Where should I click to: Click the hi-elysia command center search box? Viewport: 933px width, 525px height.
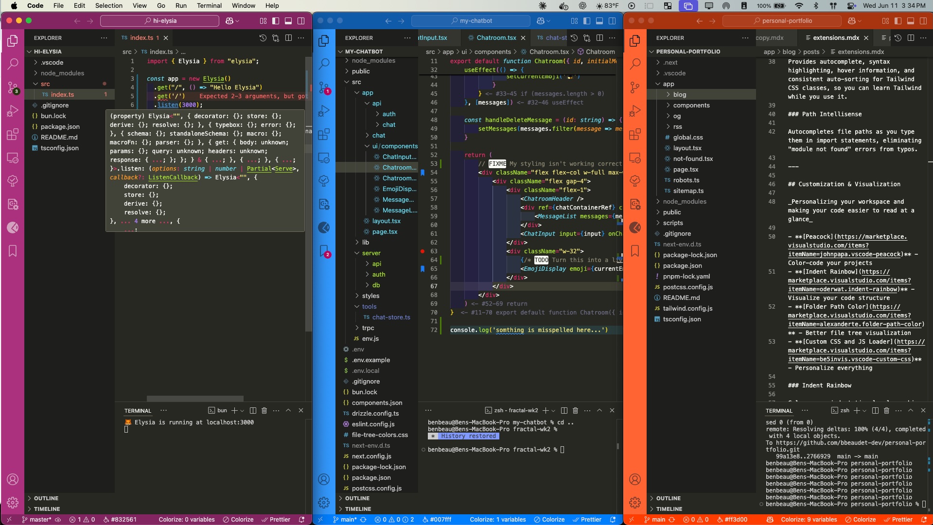(x=160, y=21)
